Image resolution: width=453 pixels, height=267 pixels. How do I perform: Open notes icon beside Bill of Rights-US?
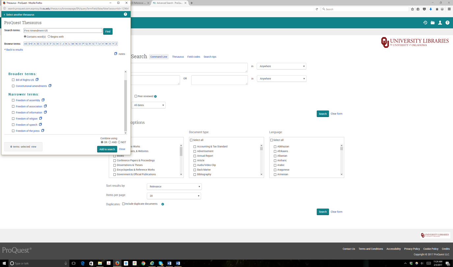[x=37, y=79]
